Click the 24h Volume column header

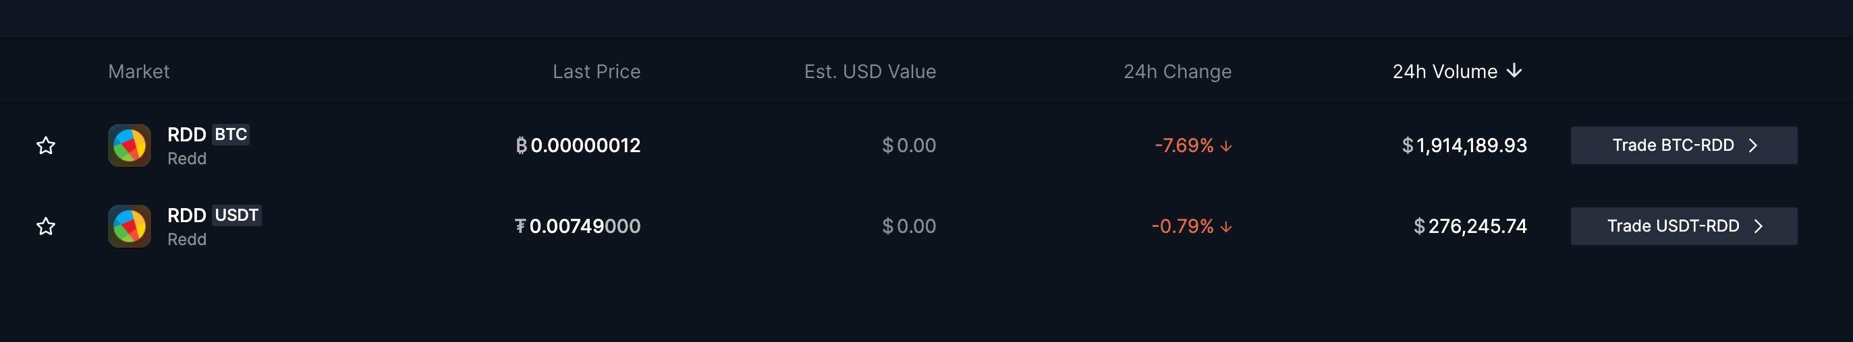point(1445,71)
